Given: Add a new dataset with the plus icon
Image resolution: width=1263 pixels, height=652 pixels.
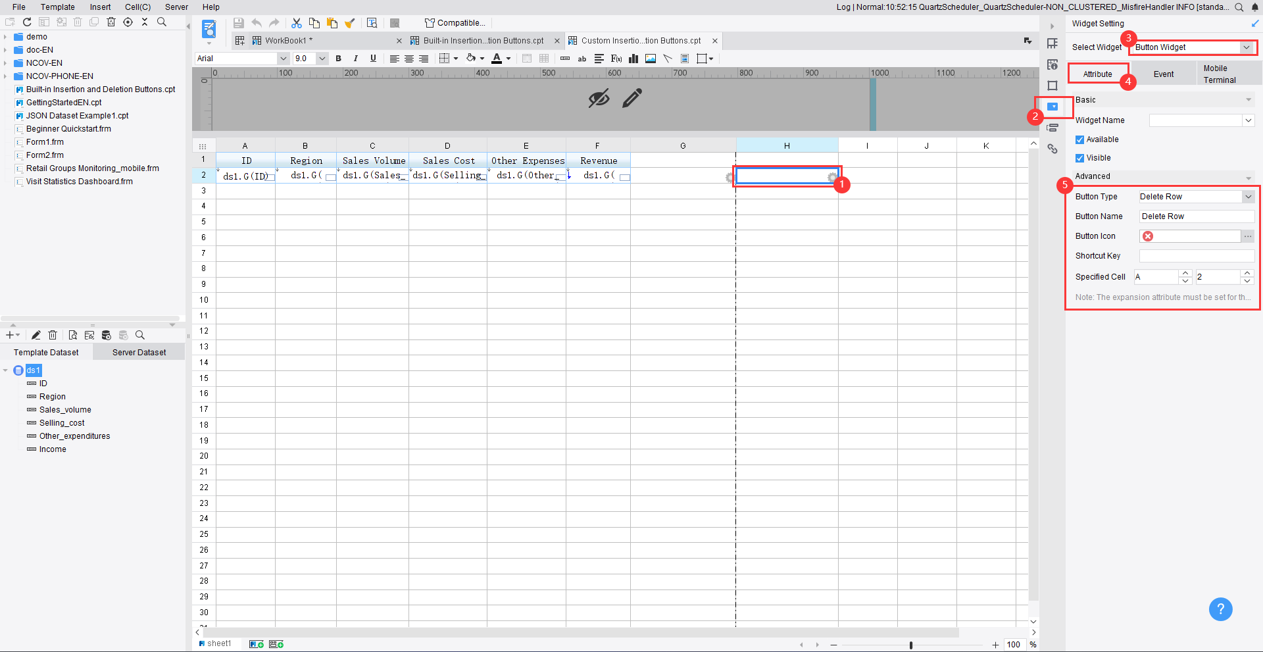Looking at the screenshot, I should tap(10, 335).
